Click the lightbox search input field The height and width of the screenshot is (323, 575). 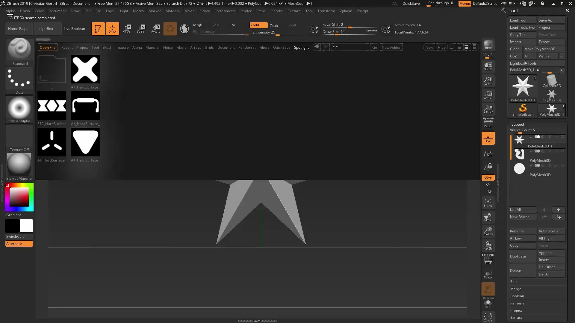tap(350, 47)
